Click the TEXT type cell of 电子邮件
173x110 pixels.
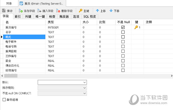63,42
